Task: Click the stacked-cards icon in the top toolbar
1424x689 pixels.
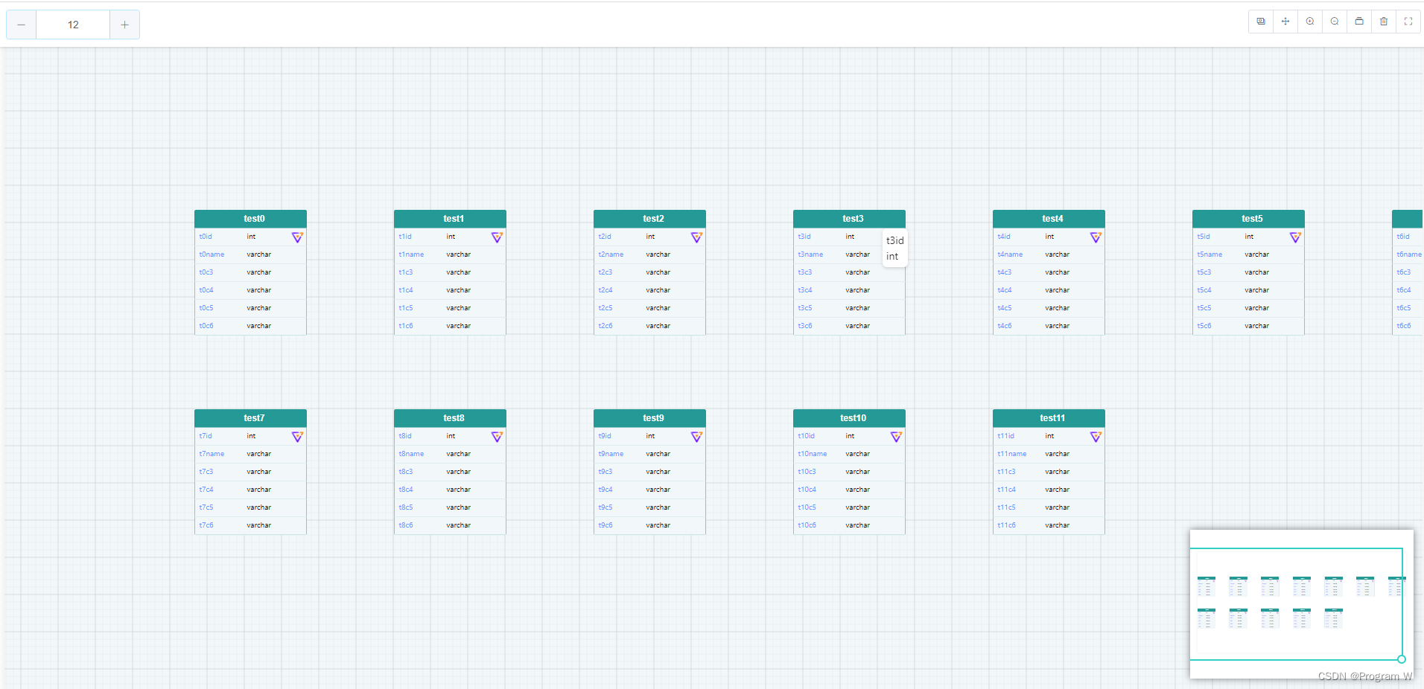Action: pos(1261,22)
